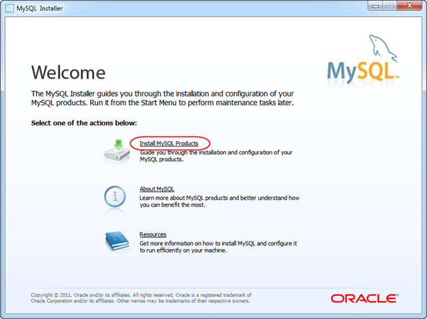Image resolution: width=427 pixels, height=319 pixels.
Task: Click the hard drive install icon
Action: point(117,151)
